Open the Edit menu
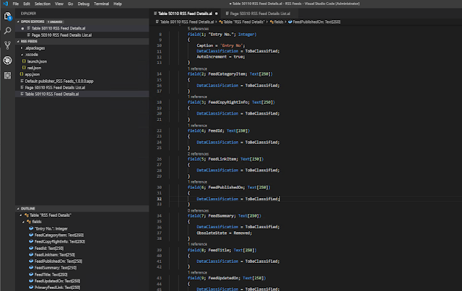 click(x=27, y=4)
